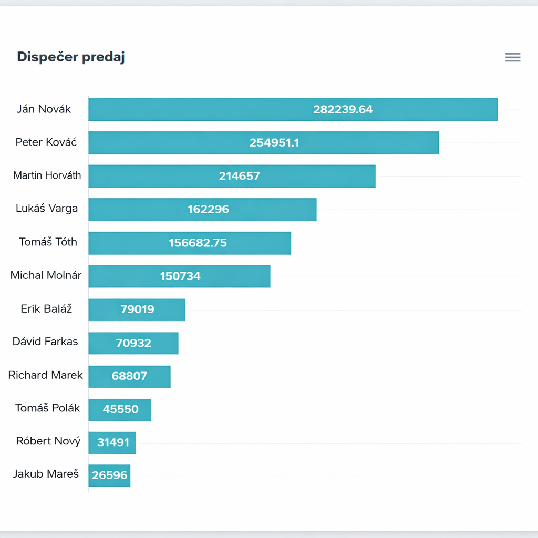This screenshot has height=538, width=538.
Task: Click the Richard Marek axis label
Action: 46,375
